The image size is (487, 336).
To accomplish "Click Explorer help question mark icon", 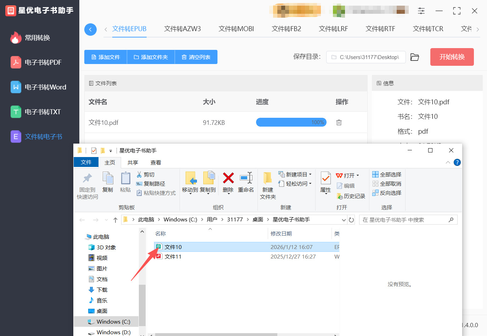I will click(x=457, y=162).
